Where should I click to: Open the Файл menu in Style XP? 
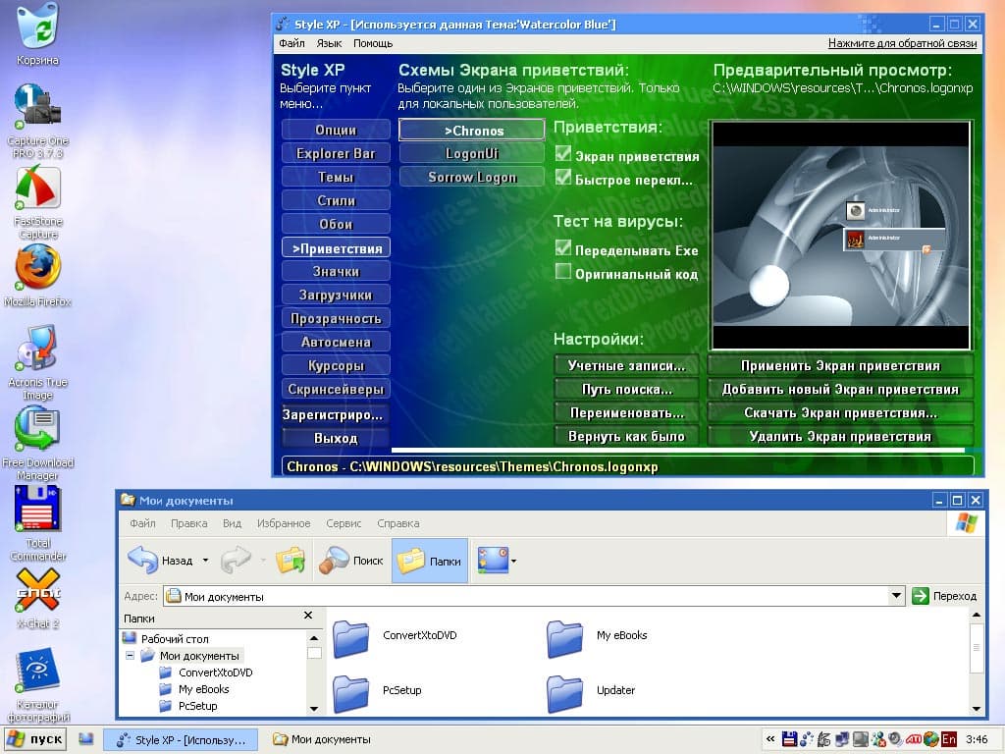point(291,43)
